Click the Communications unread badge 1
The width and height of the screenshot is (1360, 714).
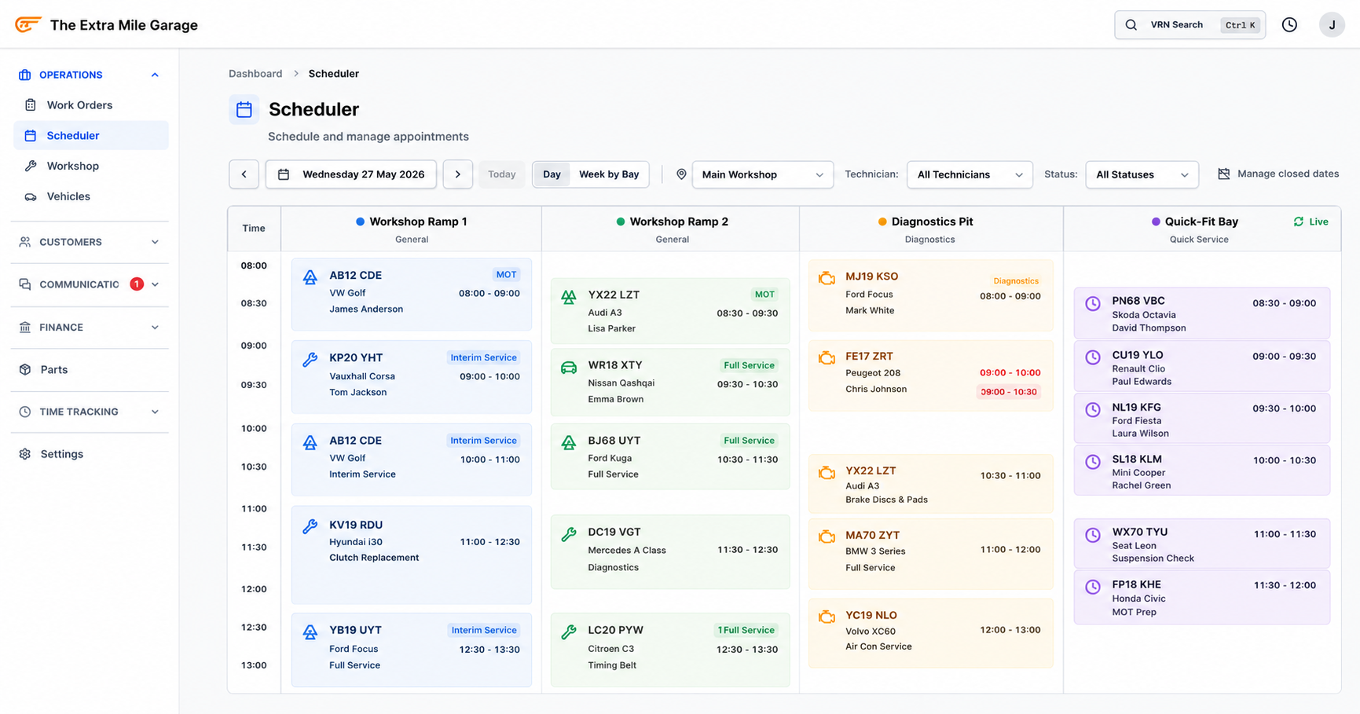click(137, 284)
